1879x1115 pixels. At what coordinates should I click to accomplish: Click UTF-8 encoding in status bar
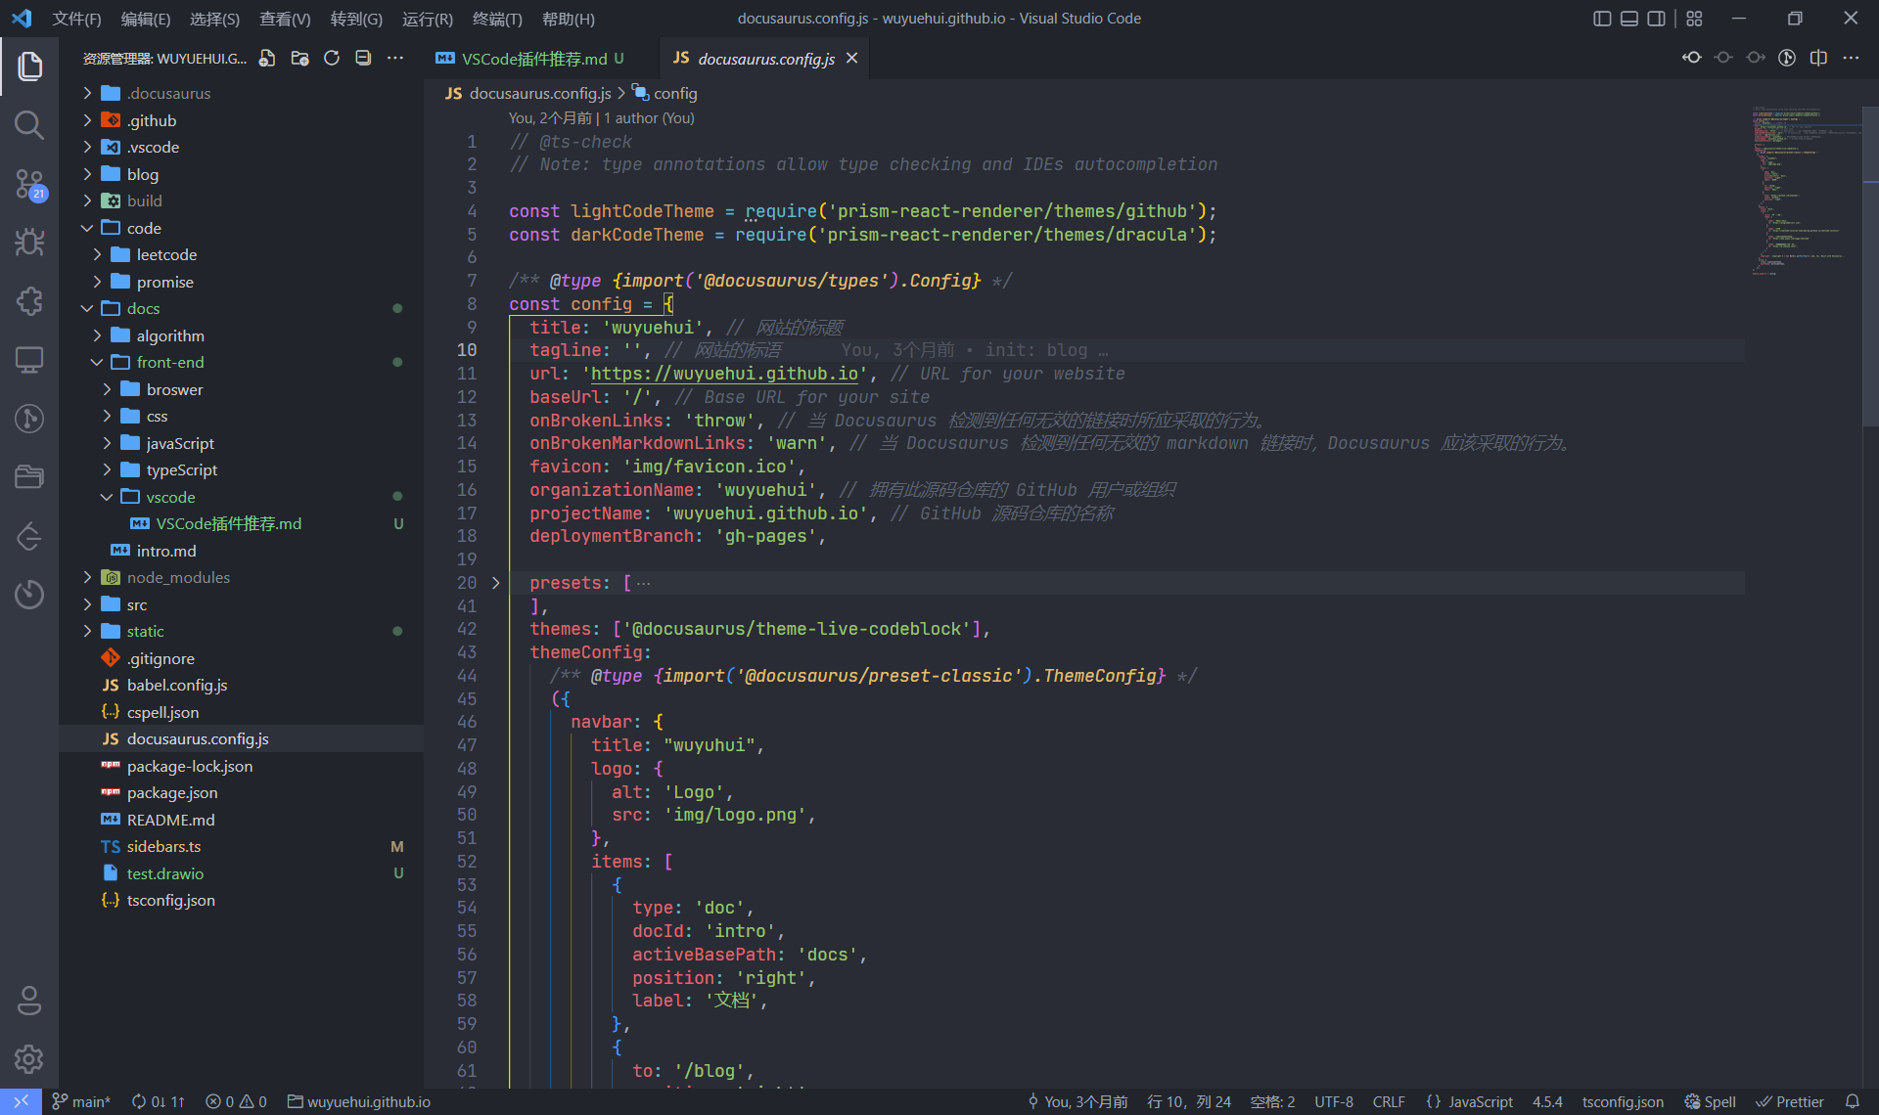pyautogui.click(x=1334, y=1101)
